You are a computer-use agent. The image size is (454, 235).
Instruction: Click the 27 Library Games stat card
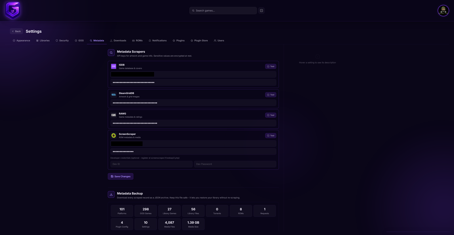click(x=169, y=211)
